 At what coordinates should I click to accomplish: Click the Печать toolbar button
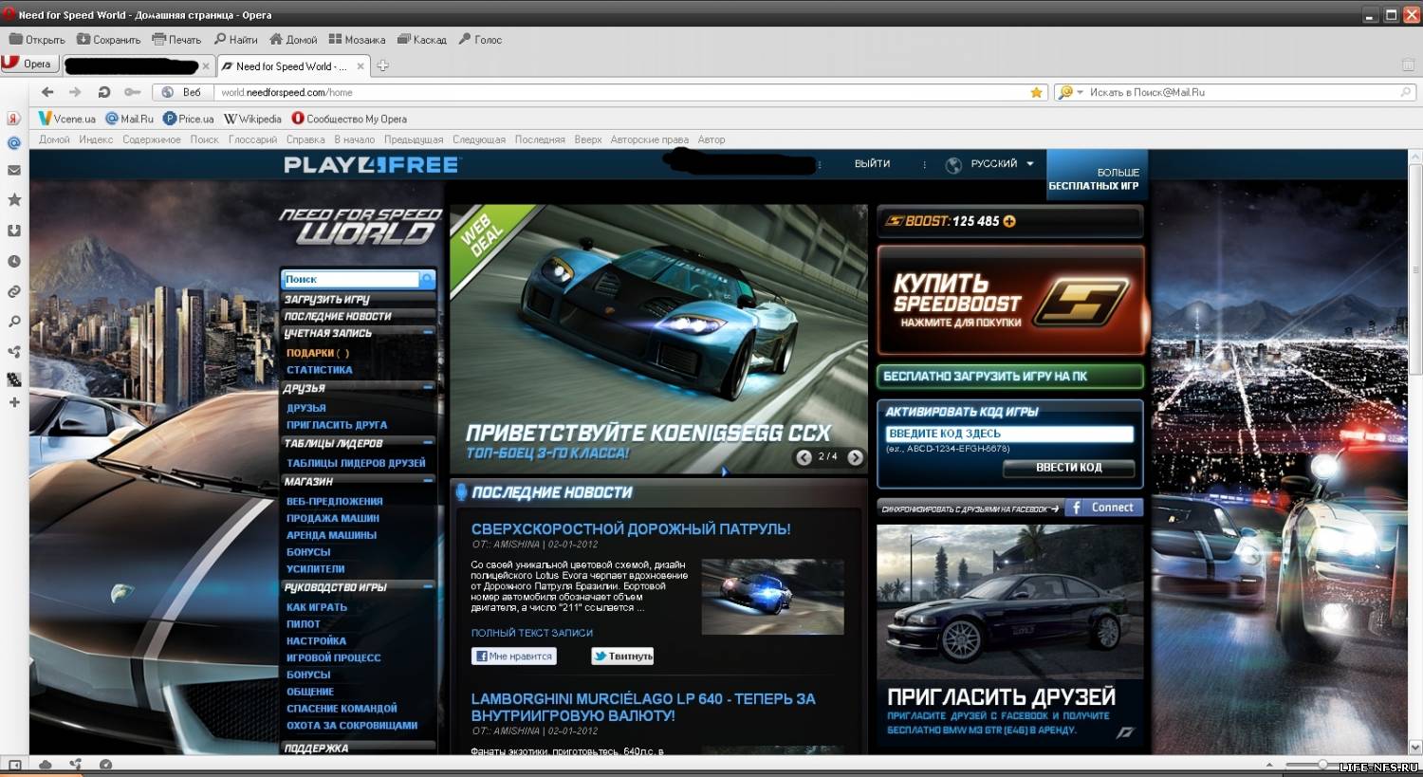[176, 40]
